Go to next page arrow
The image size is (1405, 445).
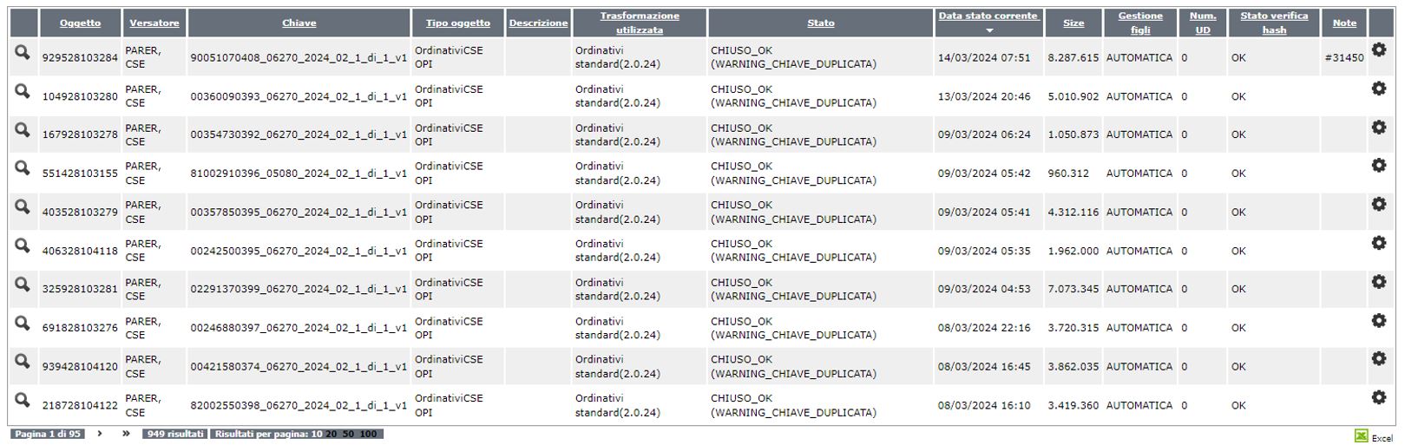click(100, 434)
